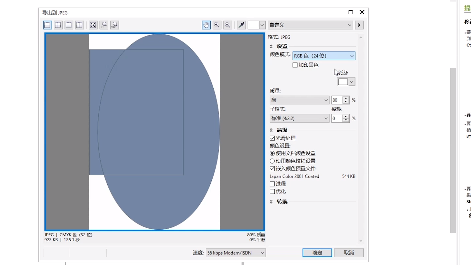Viewport: 471px width, 265px height.
Task: Enable the 加印黑色 checkbox
Action: [x=295, y=65]
